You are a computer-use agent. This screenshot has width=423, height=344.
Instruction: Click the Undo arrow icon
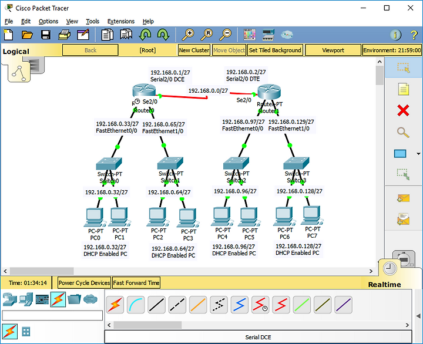(145, 35)
